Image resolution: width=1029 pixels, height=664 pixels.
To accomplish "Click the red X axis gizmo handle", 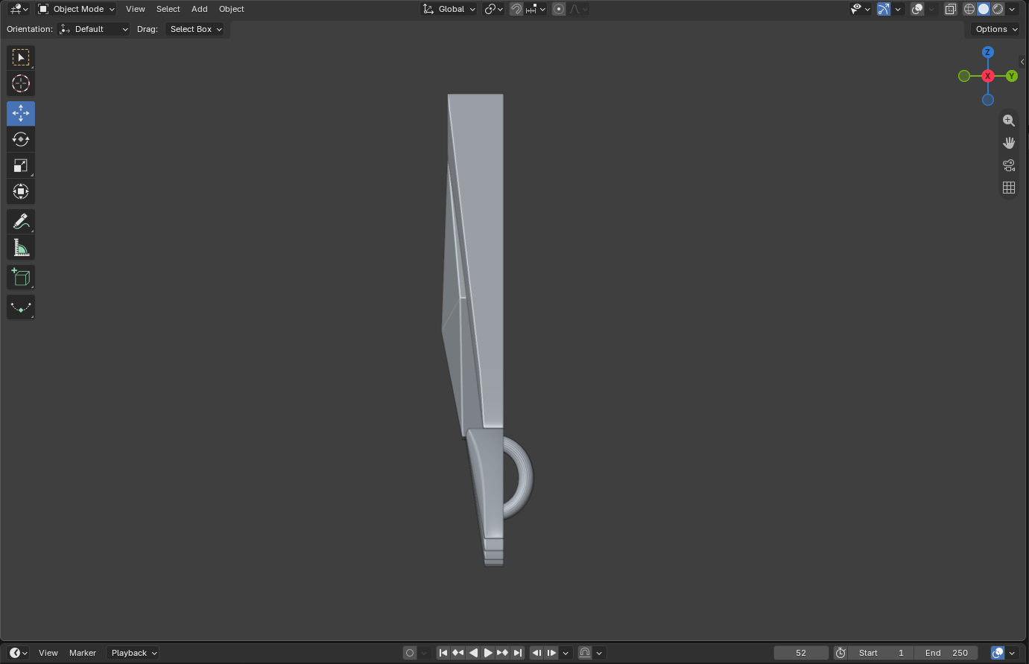I will [988, 76].
